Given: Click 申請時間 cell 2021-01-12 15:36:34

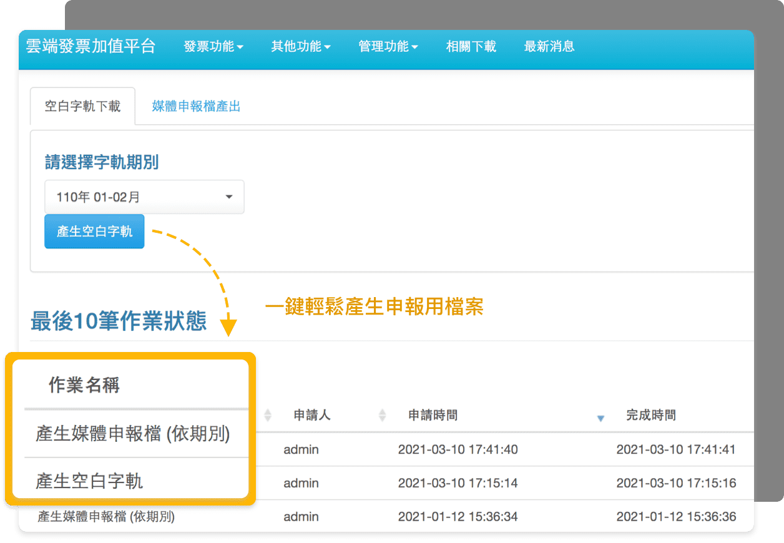Looking at the screenshot, I should click(458, 517).
